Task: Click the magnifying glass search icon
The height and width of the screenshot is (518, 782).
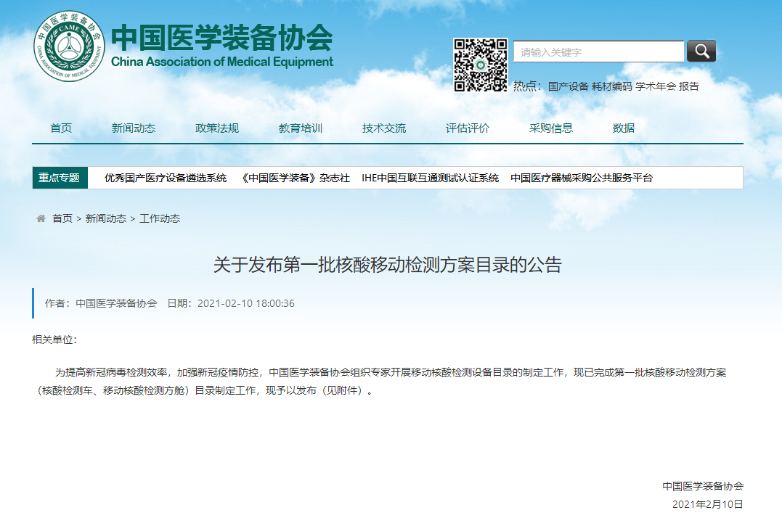Action: coord(699,51)
